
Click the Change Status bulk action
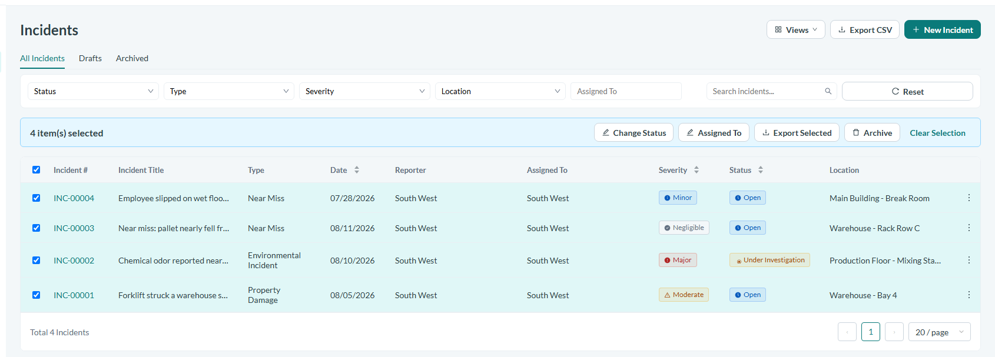634,133
